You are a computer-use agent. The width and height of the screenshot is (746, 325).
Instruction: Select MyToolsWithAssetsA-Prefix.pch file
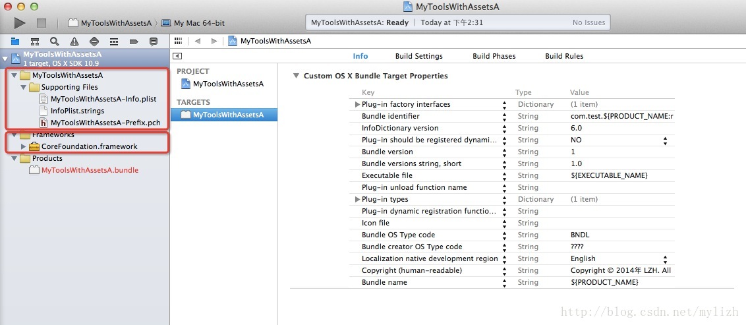click(x=99, y=123)
